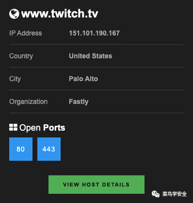Click the WeChat logo watermark icon

point(156,194)
